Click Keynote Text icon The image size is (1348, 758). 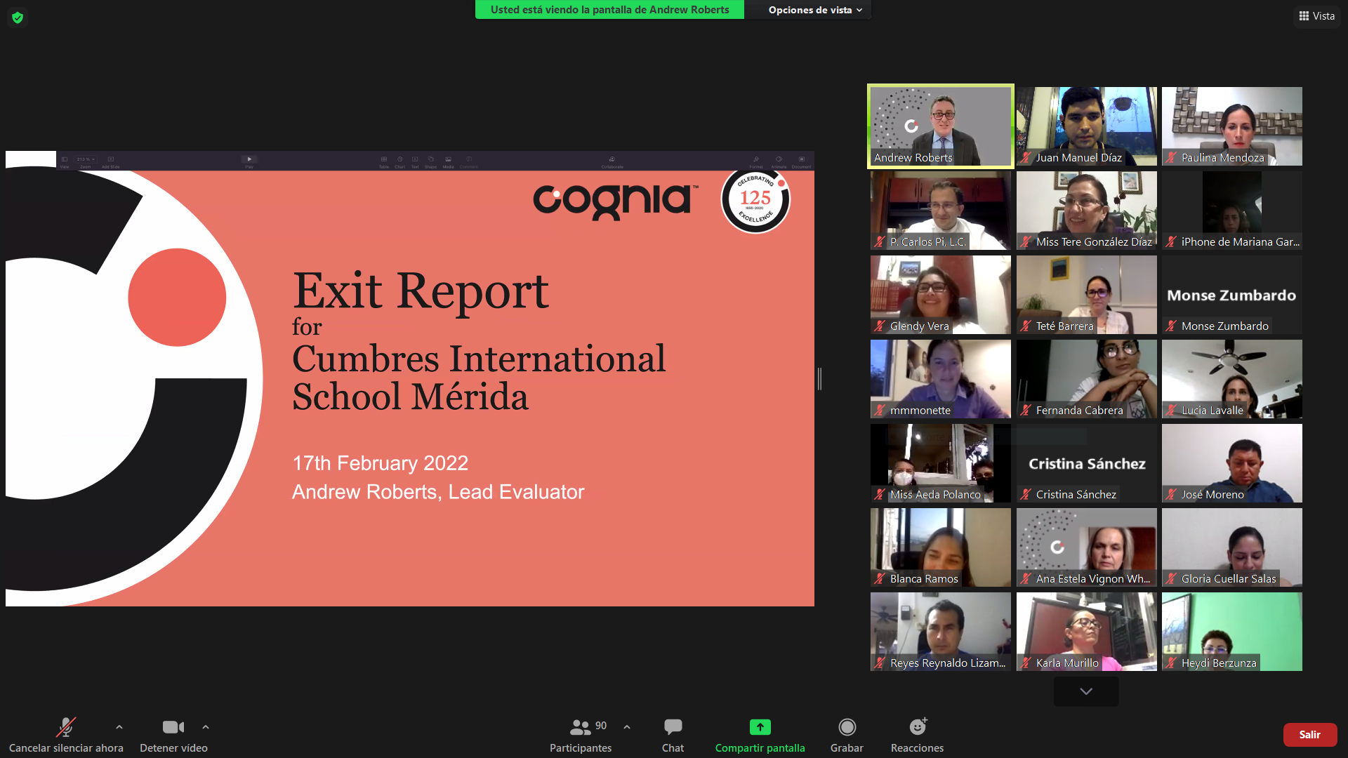[x=415, y=160]
